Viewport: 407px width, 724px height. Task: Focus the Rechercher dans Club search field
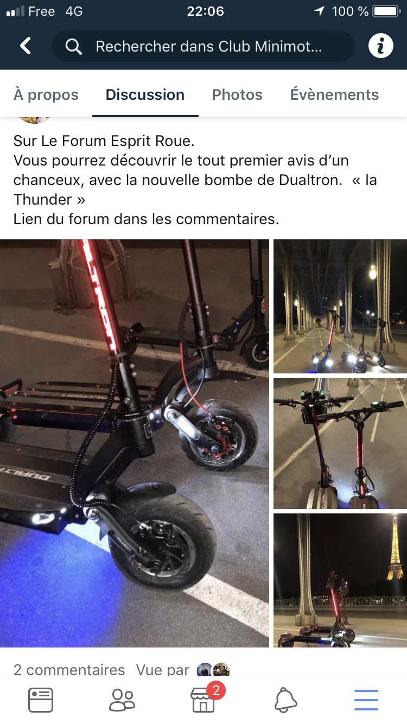click(203, 47)
